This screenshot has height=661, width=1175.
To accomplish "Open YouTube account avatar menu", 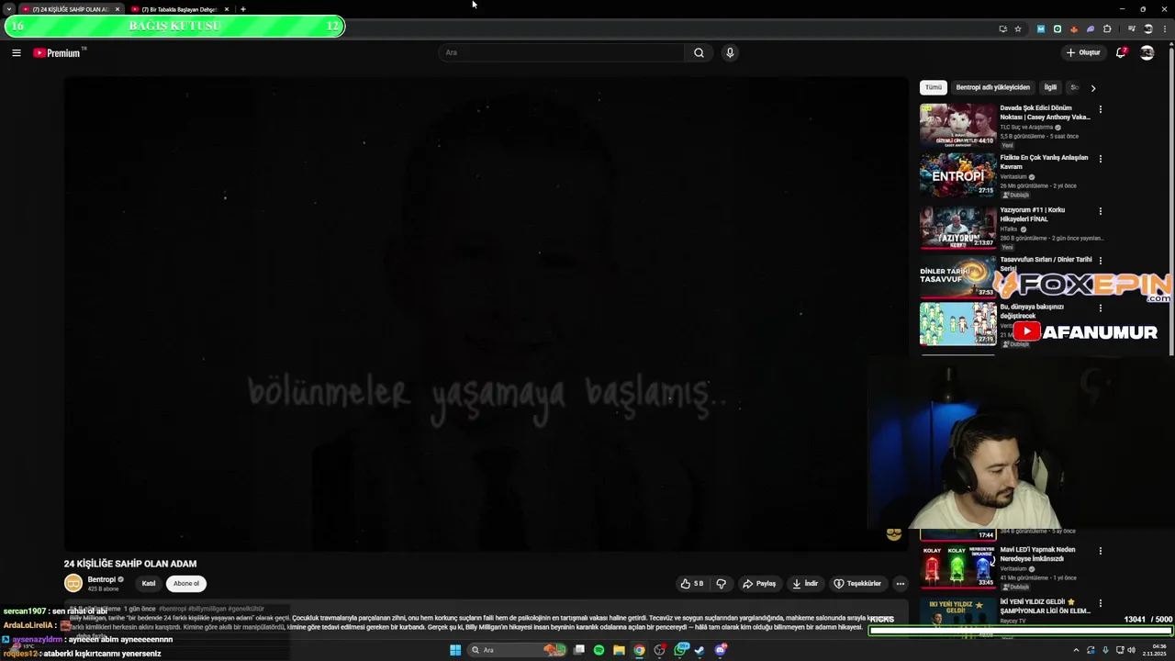I will 1147,52.
